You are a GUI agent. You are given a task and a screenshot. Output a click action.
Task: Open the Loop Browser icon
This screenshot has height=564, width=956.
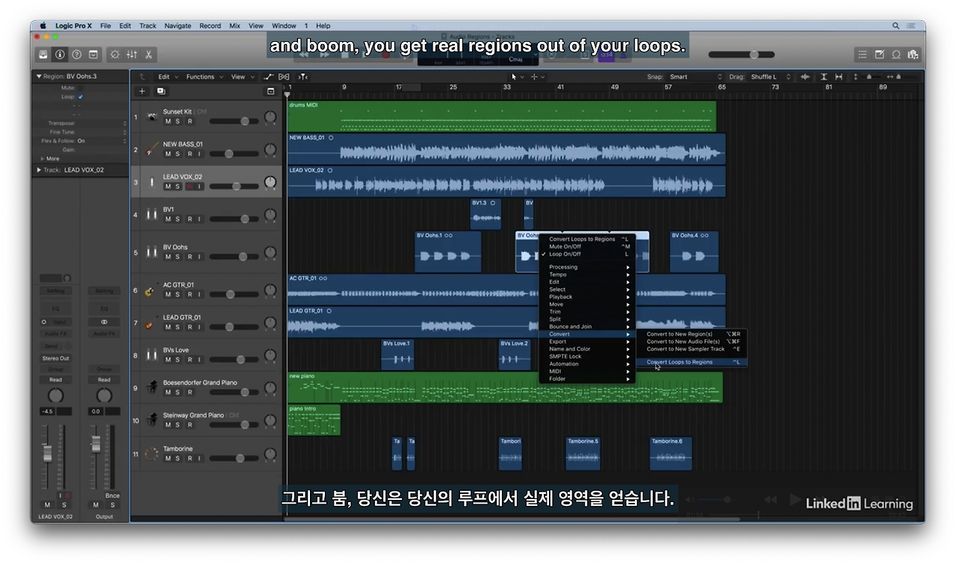[x=896, y=54]
